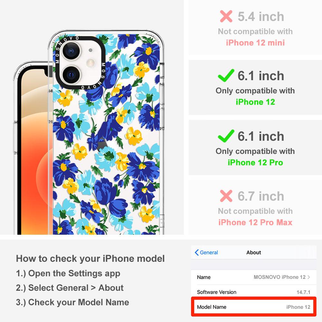The width and height of the screenshot is (322, 322).
Task: Click the iPhone 12 Pro green text
Action: pyautogui.click(x=255, y=162)
